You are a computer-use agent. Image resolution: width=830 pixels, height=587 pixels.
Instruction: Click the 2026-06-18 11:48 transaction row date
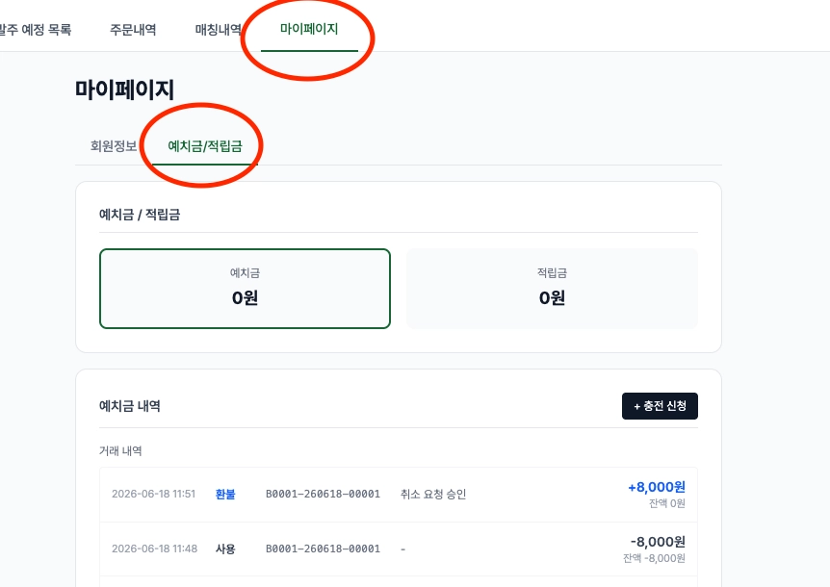point(155,549)
